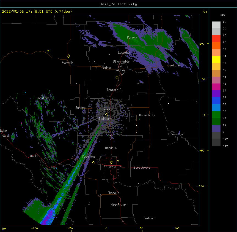
Task: Click the white 80-70 dBZ legend swatch
Action: click(216, 25)
